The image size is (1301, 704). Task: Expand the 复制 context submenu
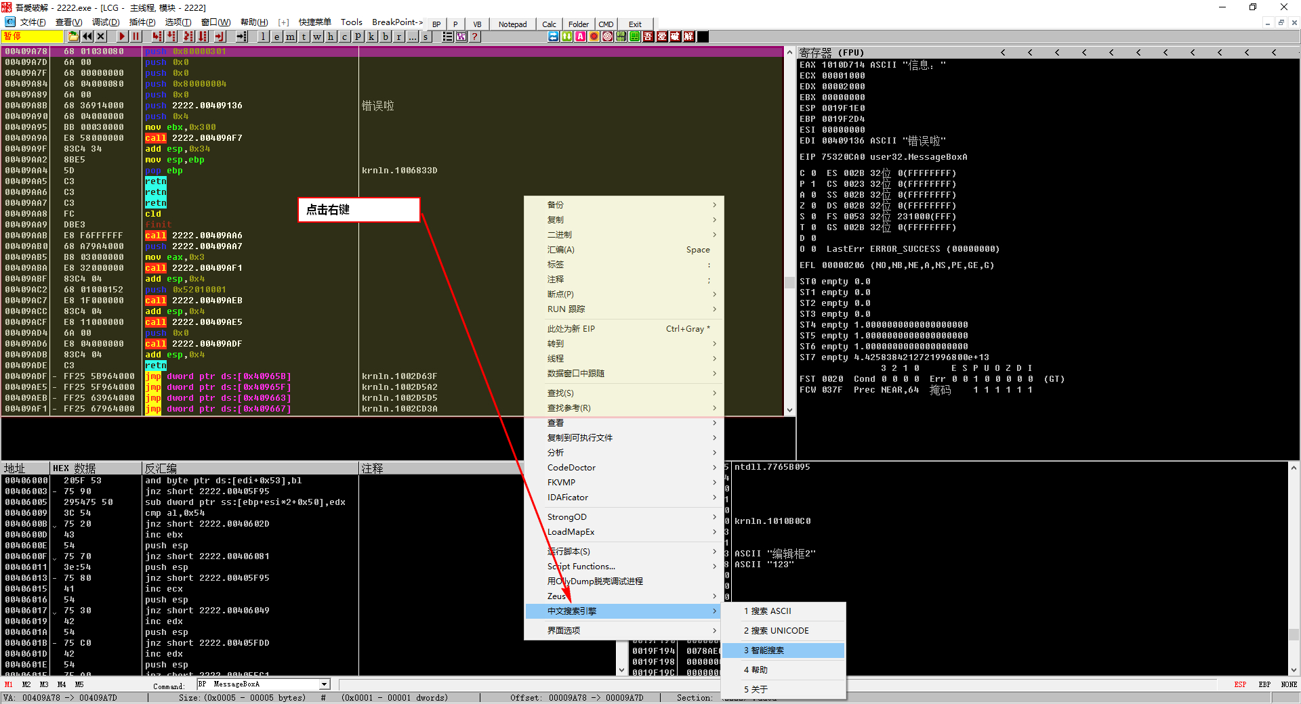click(624, 220)
